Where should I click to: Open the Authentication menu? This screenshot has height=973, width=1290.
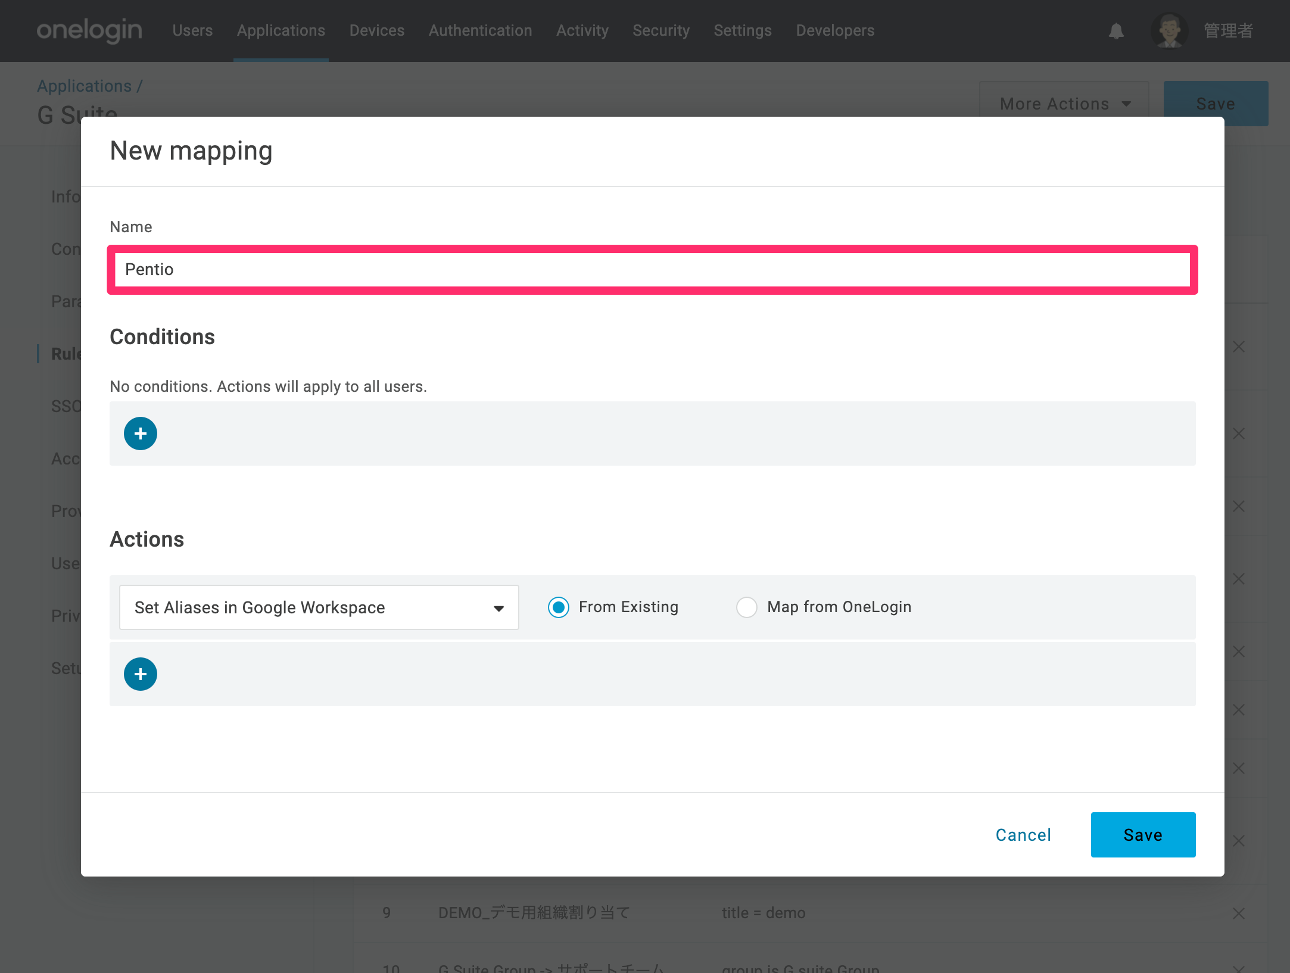tap(481, 30)
